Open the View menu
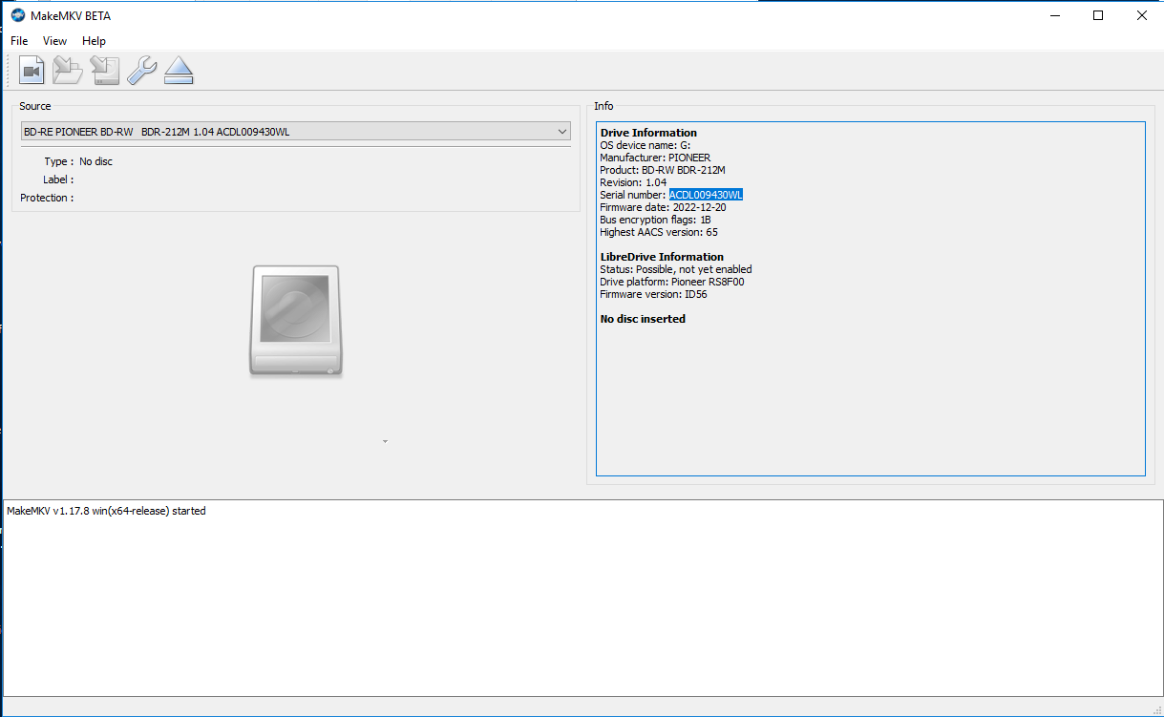 tap(54, 41)
